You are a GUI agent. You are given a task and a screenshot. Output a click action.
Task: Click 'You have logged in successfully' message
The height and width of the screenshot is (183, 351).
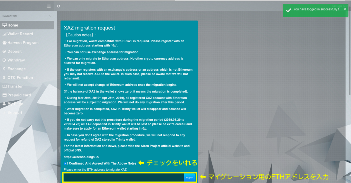(x=316, y=9)
